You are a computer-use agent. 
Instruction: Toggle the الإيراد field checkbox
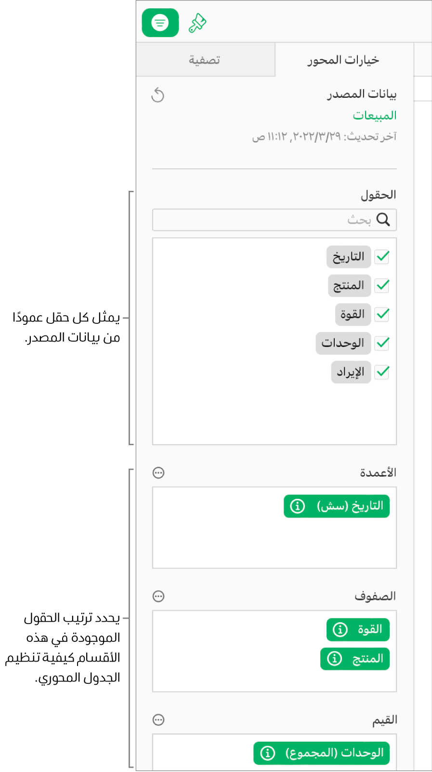381,372
